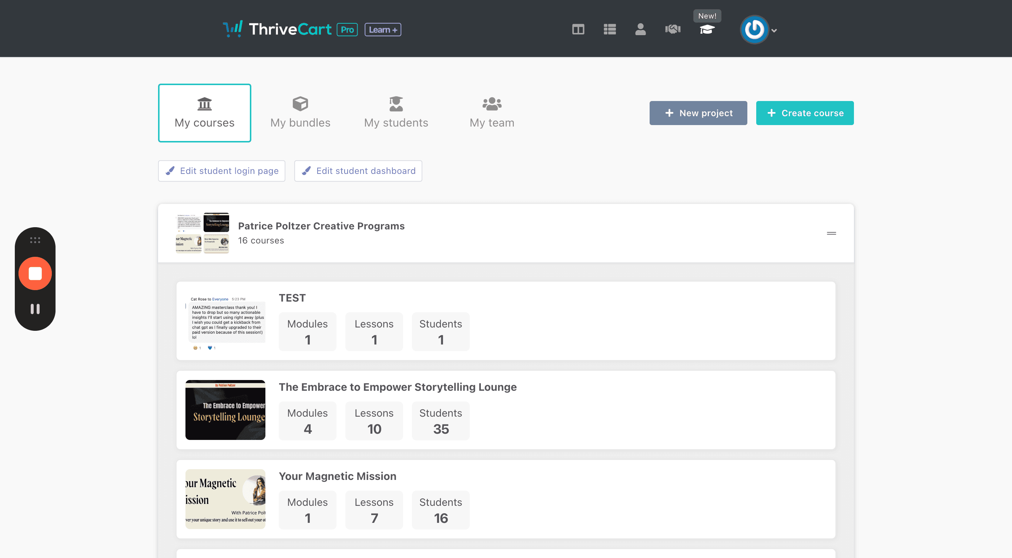Click the blue account avatar icon
The image size is (1012, 558).
tap(754, 30)
